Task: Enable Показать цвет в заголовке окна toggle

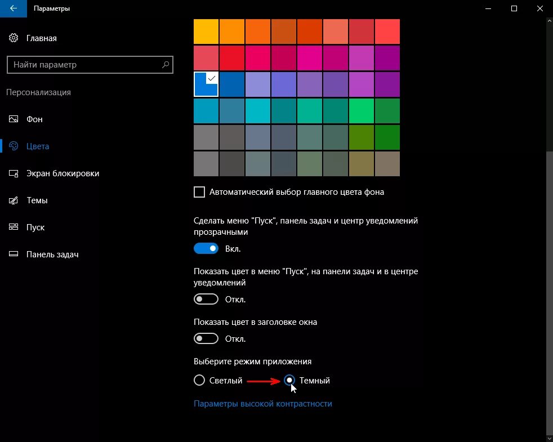Action: click(206, 338)
